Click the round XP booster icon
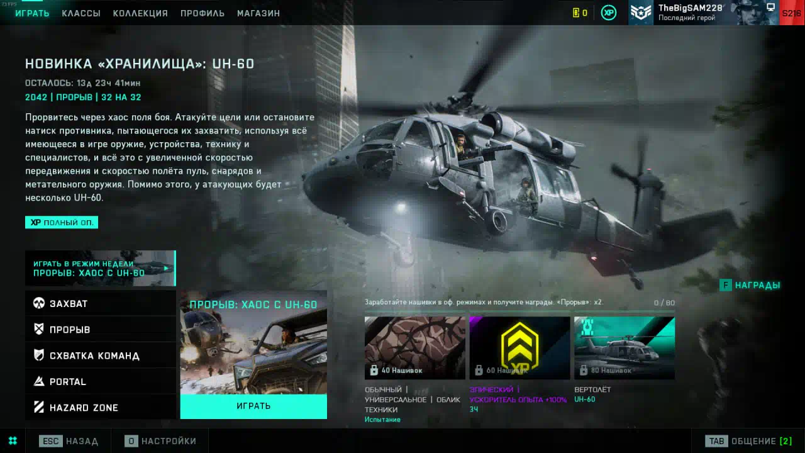 (x=609, y=13)
